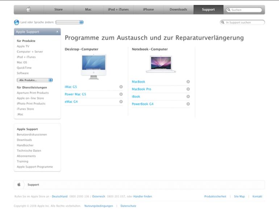The height and width of the screenshot is (209, 279).
Task: Open the Support tab
Action: pos(208,9)
